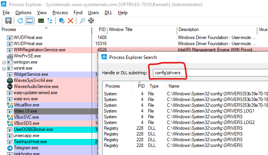Image resolution: width=268 pixels, height=155 pixels.
Task: Open the Help menu
Action: [x=123, y=13]
